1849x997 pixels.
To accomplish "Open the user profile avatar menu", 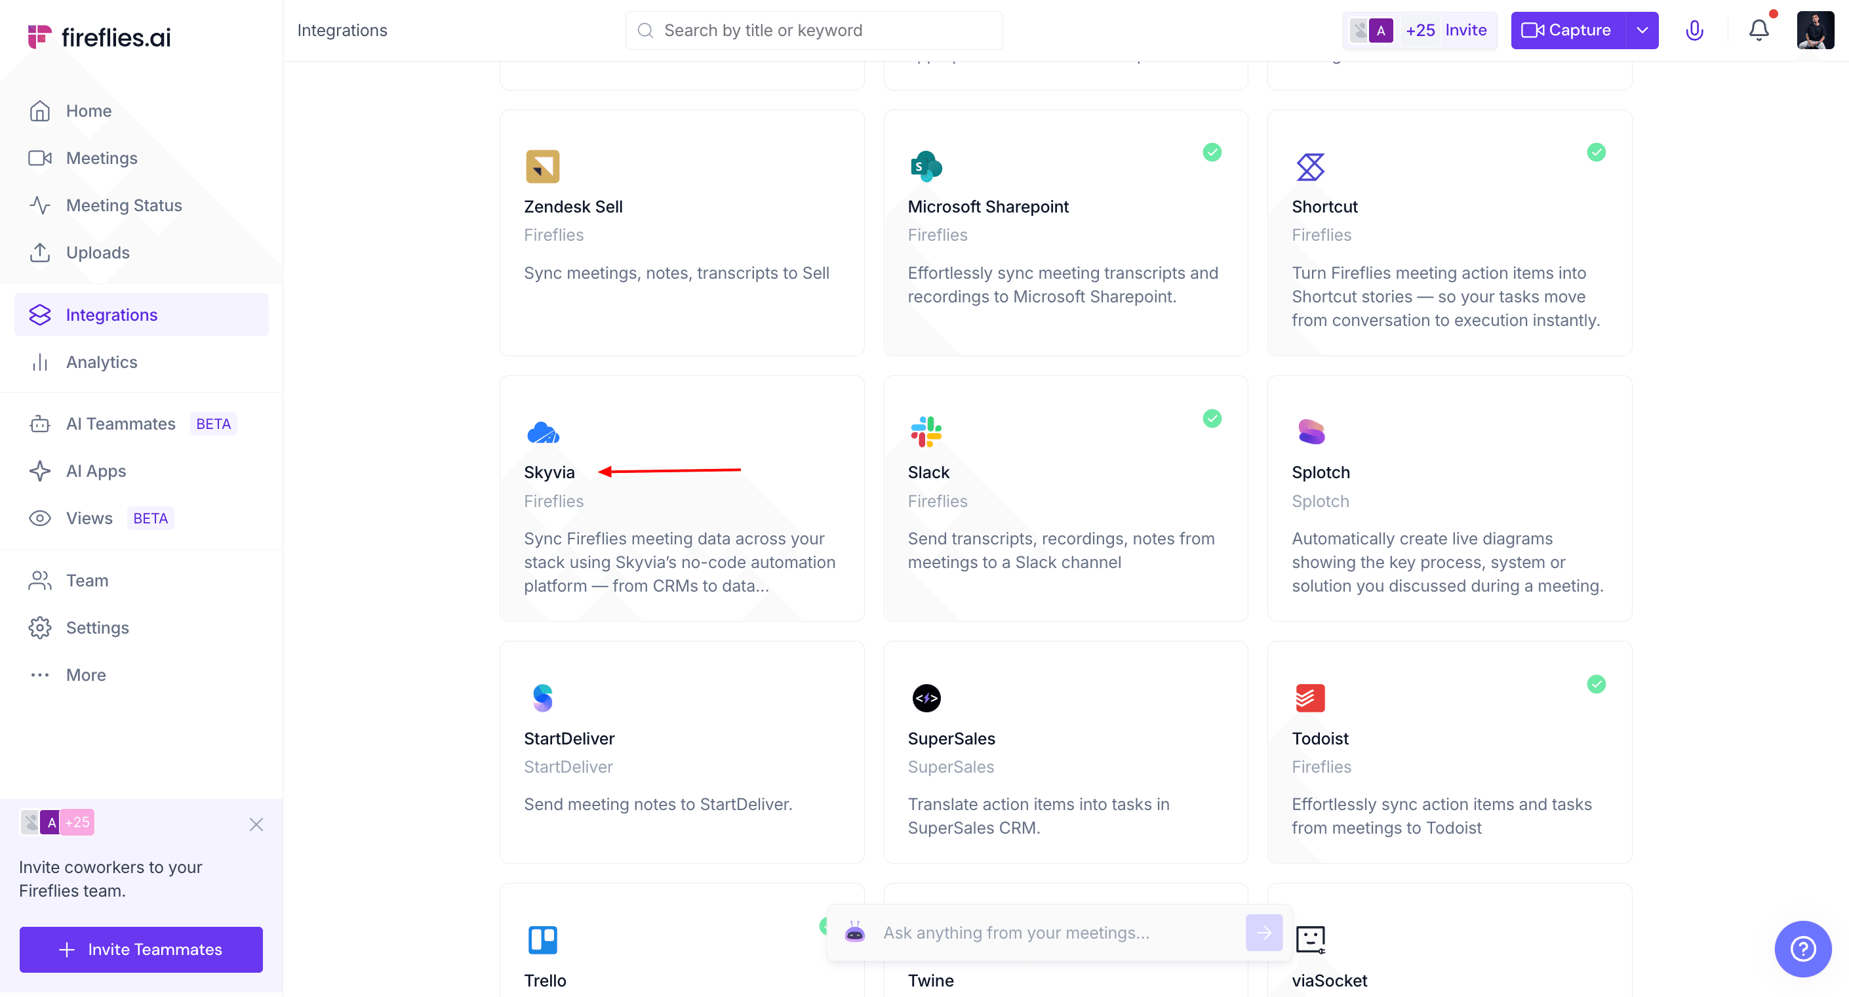I will 1814,30.
